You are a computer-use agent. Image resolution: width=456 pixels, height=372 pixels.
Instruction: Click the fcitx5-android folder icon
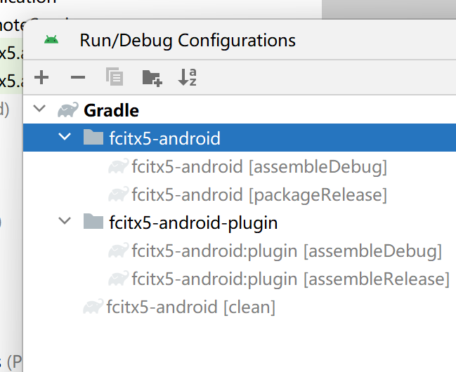93,138
